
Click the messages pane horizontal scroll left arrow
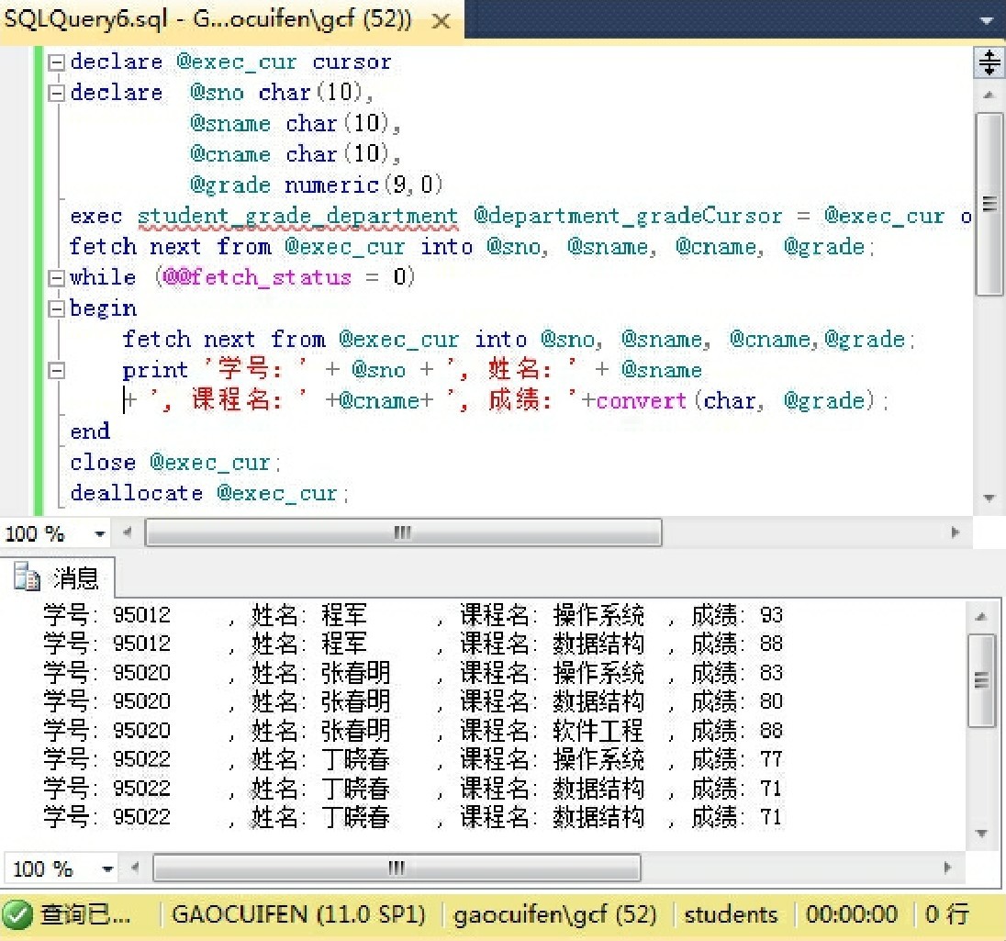click(135, 868)
